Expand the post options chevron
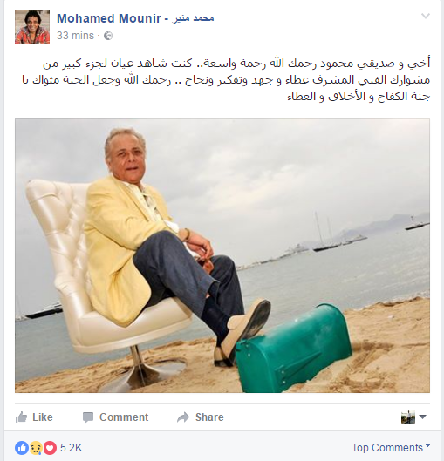This screenshot has width=444, height=461. pyautogui.click(x=426, y=16)
